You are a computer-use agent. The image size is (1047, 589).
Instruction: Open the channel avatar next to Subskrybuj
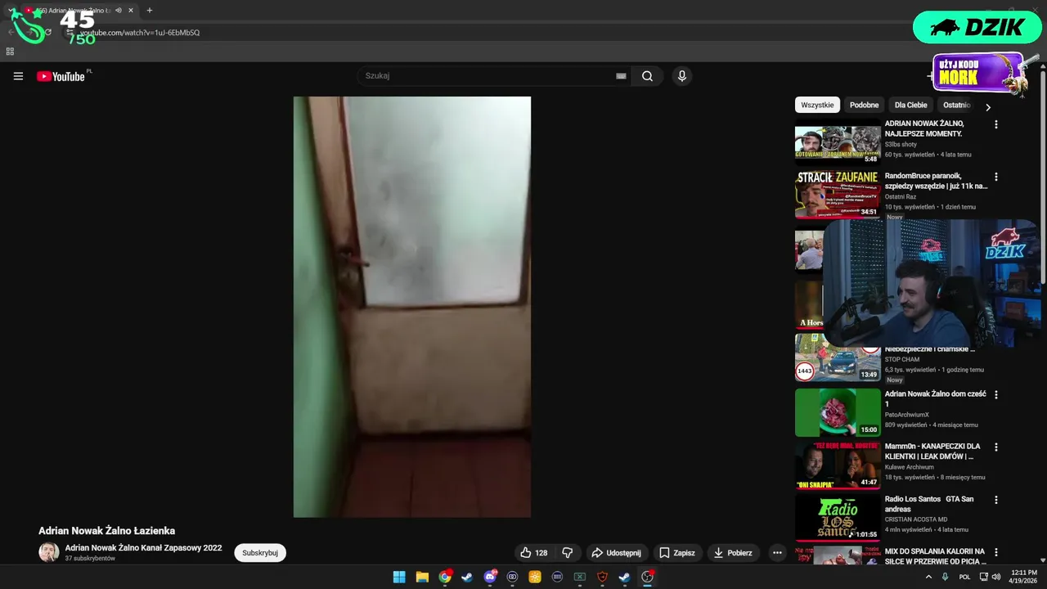[x=49, y=552]
